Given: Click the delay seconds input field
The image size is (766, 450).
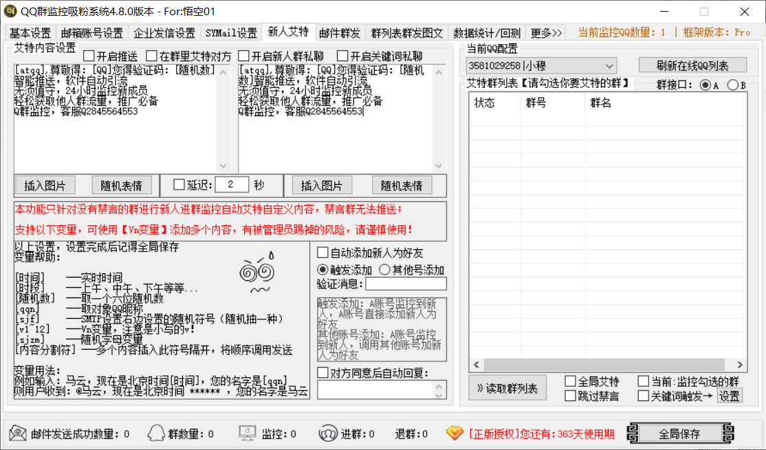Looking at the screenshot, I should tap(232, 185).
